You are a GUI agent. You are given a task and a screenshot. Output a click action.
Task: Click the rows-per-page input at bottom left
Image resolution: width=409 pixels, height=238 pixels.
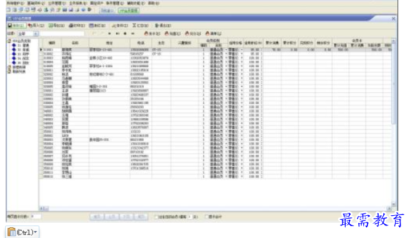pos(36,216)
